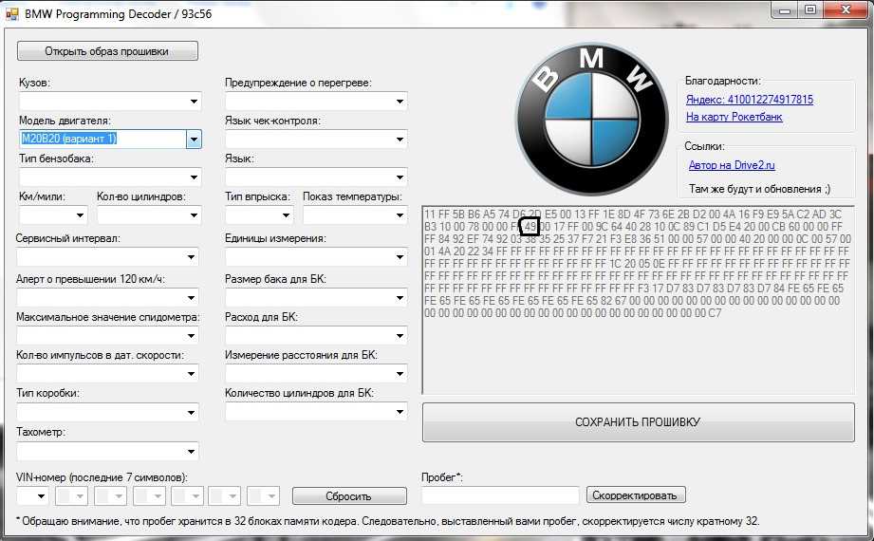Viewport: 874px width, 541px height.
Task: Expand Кол-во импульсов в дат. скорости dropdown
Action: tap(107, 374)
